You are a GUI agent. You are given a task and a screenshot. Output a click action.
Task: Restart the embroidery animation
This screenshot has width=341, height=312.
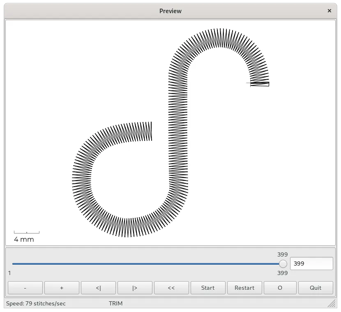244,288
